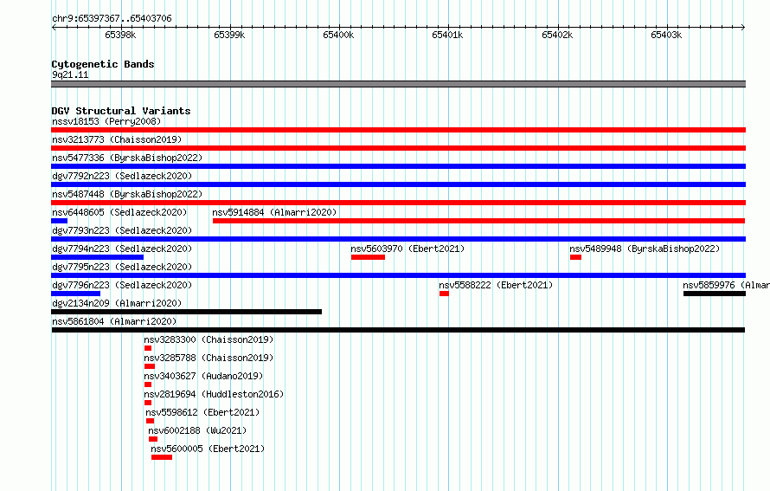Click red marker under nsv5598612
The image size is (770, 491).
coord(150,421)
